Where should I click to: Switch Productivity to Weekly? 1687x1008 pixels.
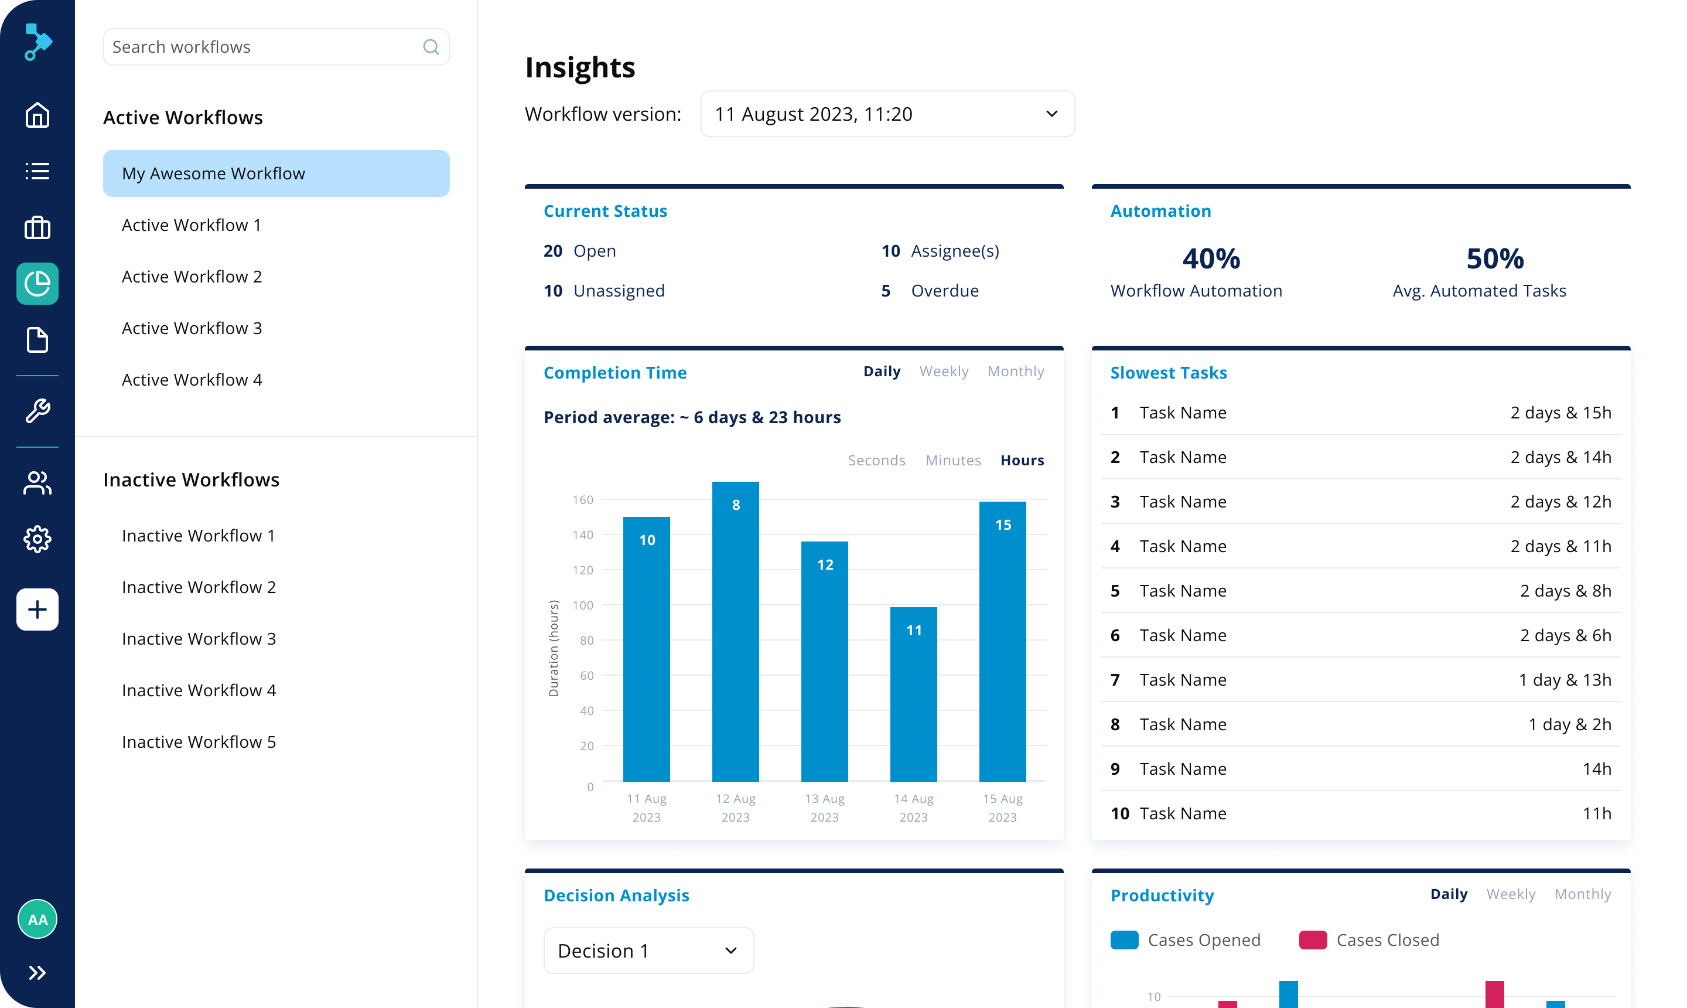pos(1511,894)
